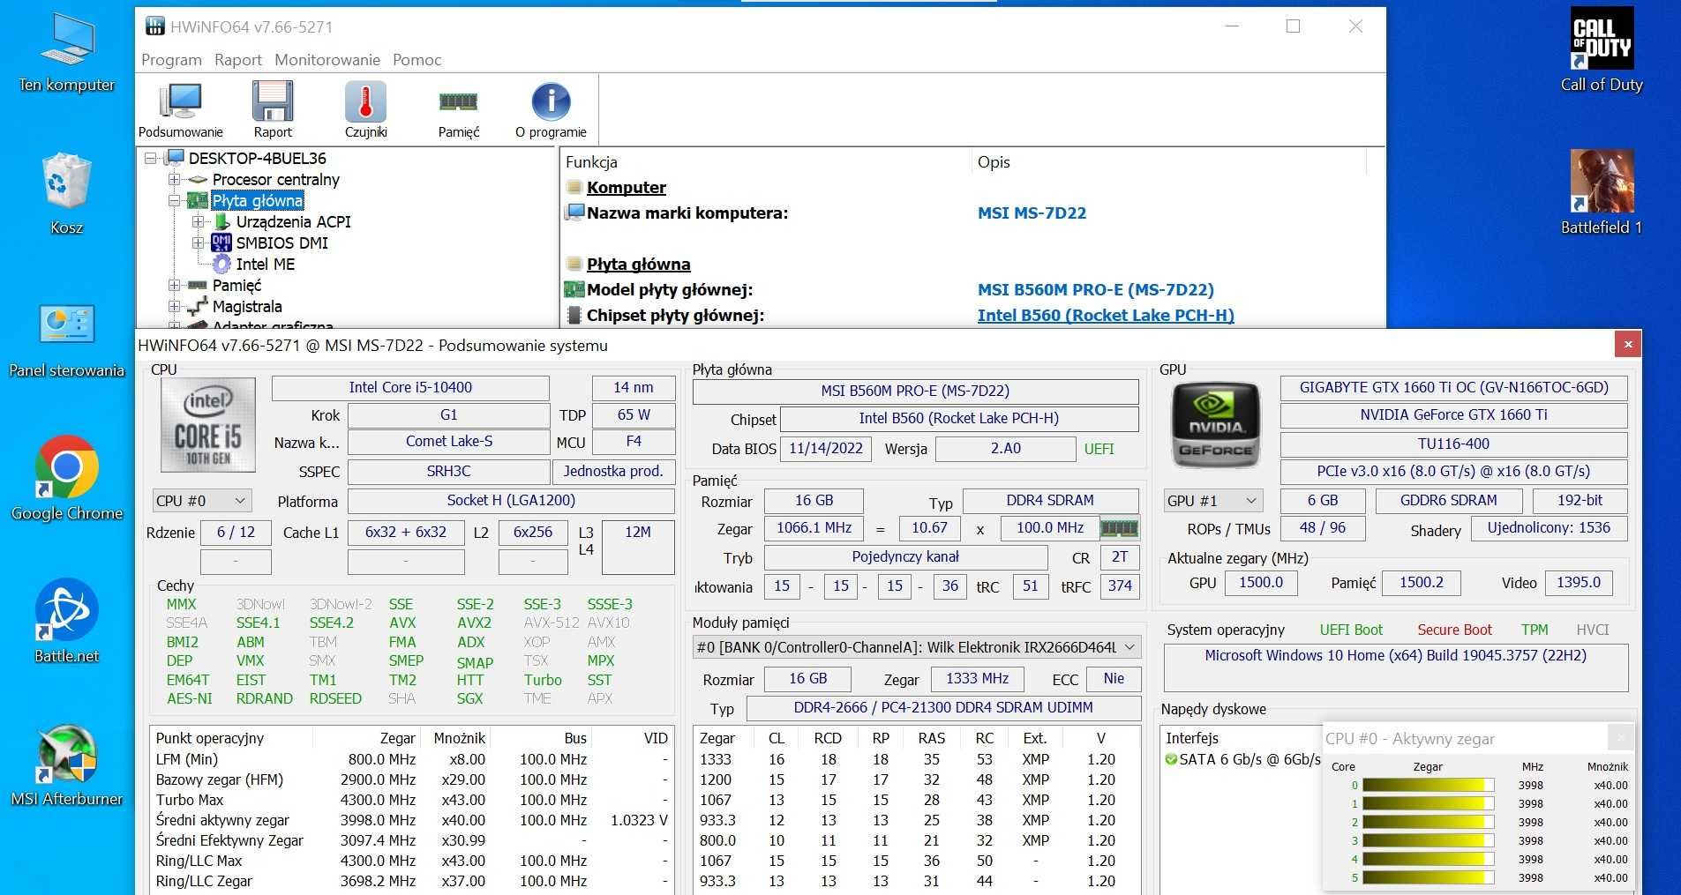Open the CPU #0 selector dropdown

coord(202,501)
